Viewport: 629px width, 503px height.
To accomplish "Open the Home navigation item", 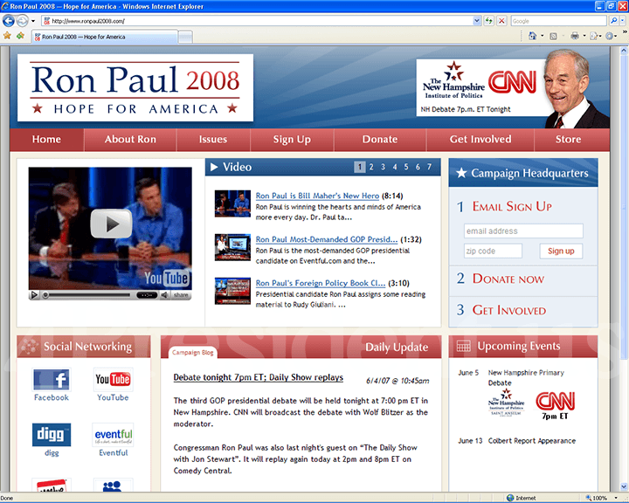I will [46, 140].
